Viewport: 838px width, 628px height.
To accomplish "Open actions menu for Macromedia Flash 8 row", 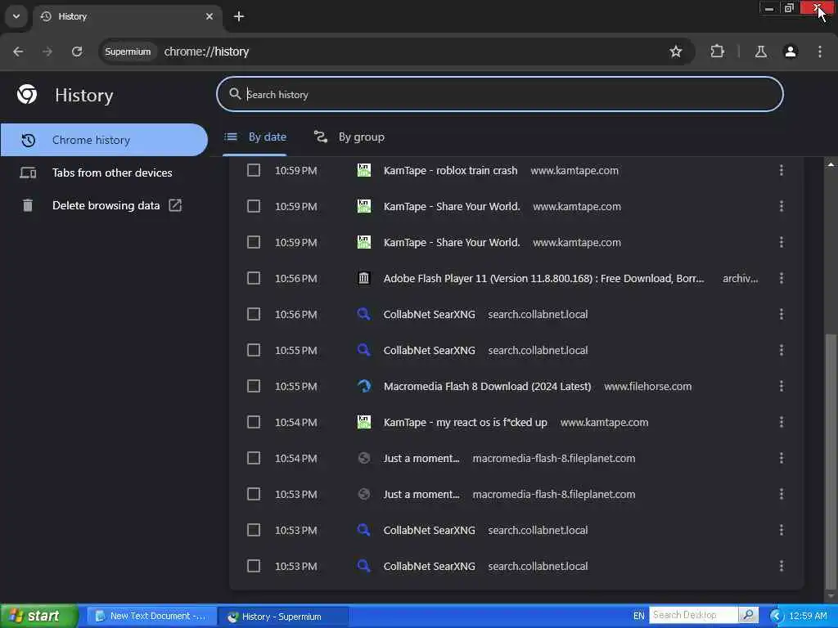I will [782, 386].
